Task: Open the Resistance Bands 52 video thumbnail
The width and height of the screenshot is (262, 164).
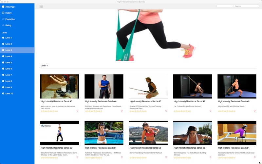Action: tap(148, 133)
